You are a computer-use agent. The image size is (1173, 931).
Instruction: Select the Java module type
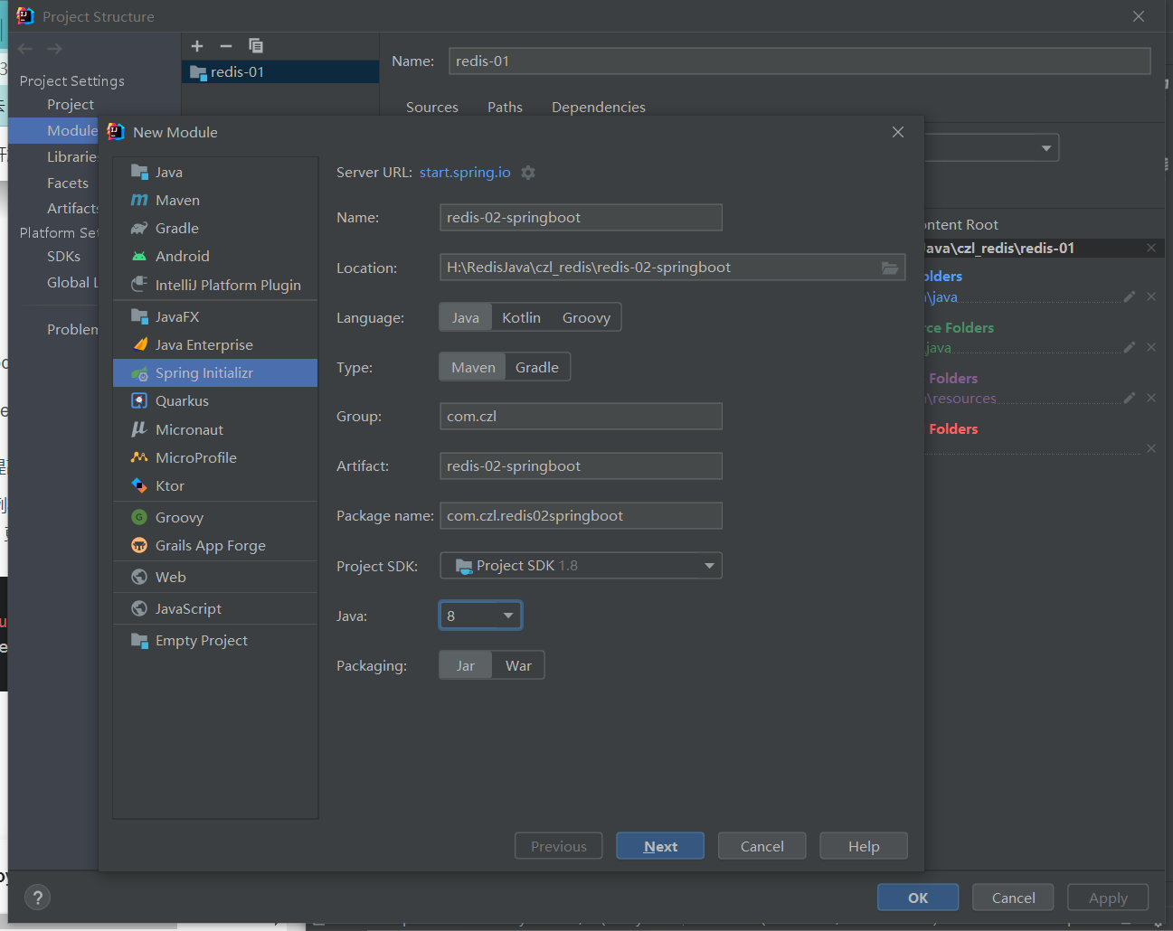coord(215,172)
